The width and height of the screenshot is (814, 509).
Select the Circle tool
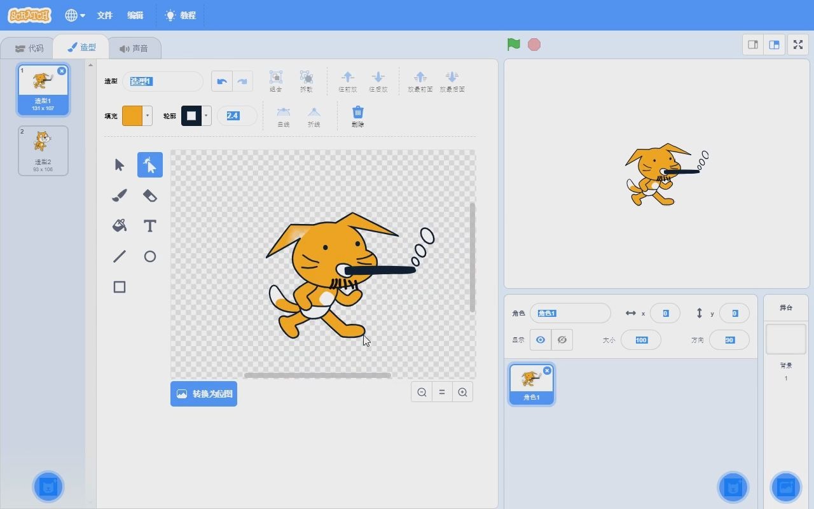point(150,256)
